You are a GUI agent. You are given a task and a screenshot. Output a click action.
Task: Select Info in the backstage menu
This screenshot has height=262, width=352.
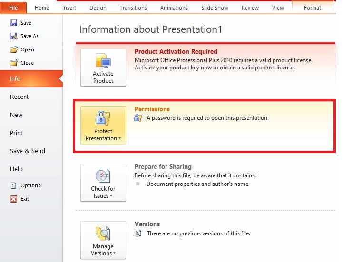31,79
